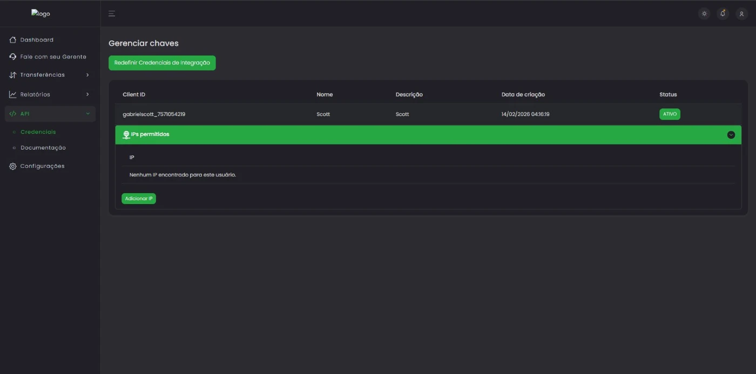Screen dimensions: 756x374
Task: Click the headset icon for Fale com seu Gerente
Action: tap(13, 57)
